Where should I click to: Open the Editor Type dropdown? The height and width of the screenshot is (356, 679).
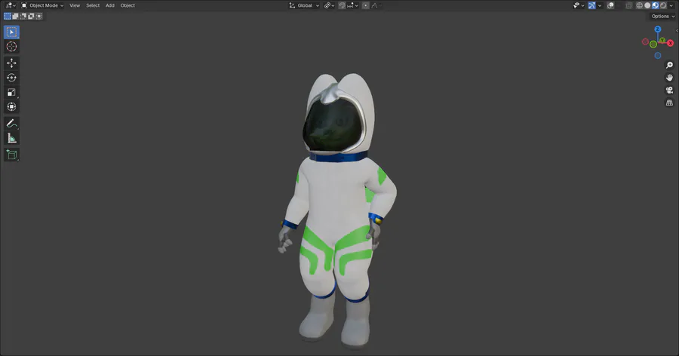click(11, 5)
